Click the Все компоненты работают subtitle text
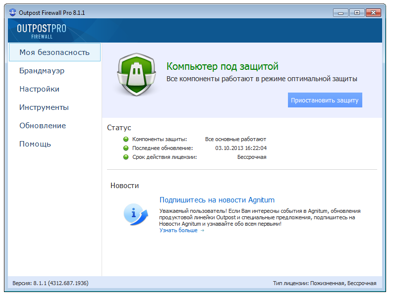Image resolution: width=394 pixels, height=295 pixels. (x=262, y=79)
